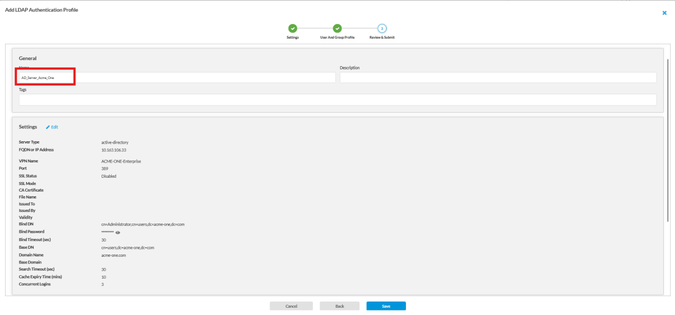Click the VPN Name value ACME-ONE-Enterprise
Image resolution: width=675 pixels, height=315 pixels.
tap(121, 161)
